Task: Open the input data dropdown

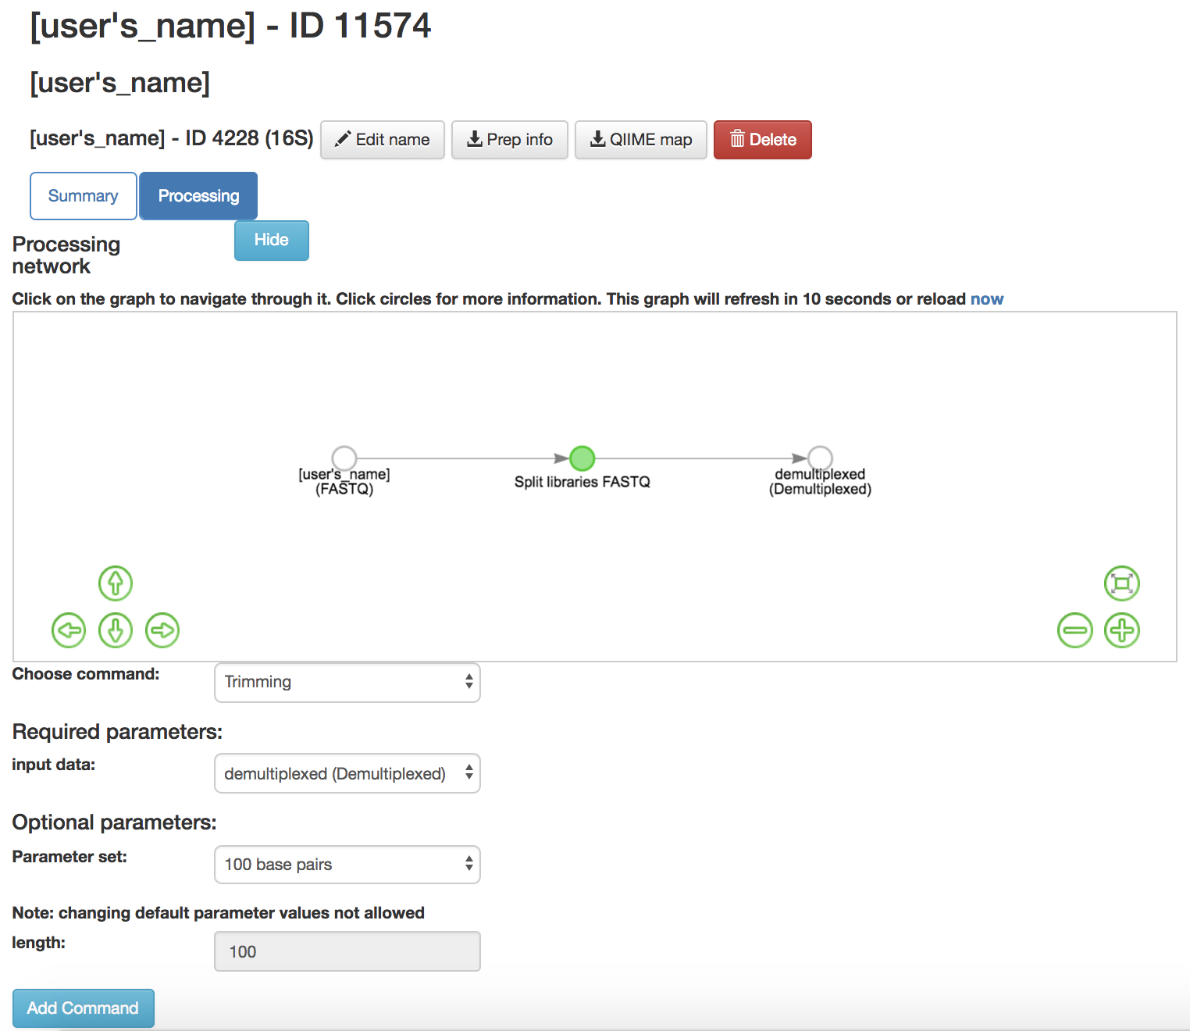Action: (x=347, y=773)
